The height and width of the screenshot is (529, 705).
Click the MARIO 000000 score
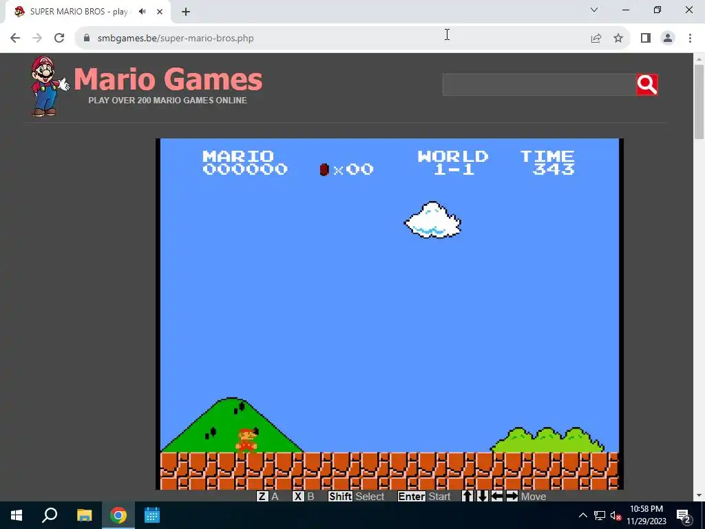tap(244, 163)
